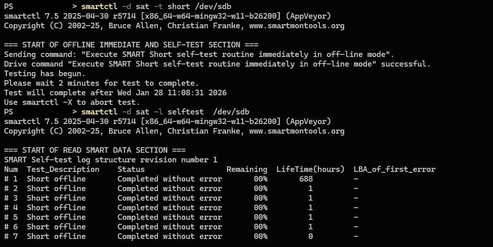493x247 pixels.
Task: Click the 'Use smartctl -X to abort test.' line
Action: 72,102
